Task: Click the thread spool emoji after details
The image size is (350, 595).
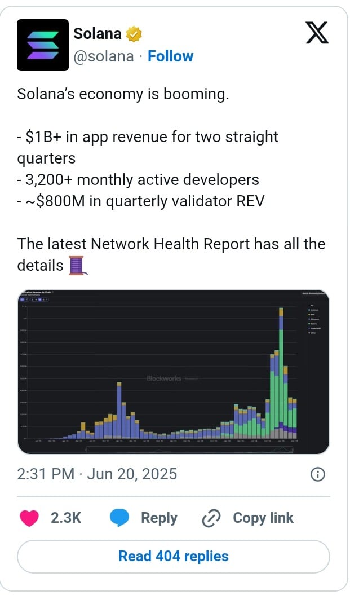Action: pyautogui.click(x=78, y=265)
